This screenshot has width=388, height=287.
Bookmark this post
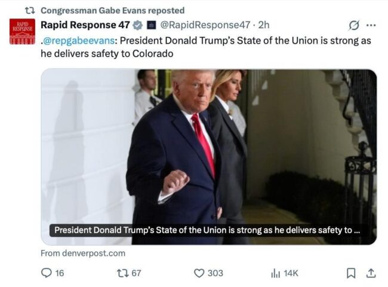click(x=351, y=273)
